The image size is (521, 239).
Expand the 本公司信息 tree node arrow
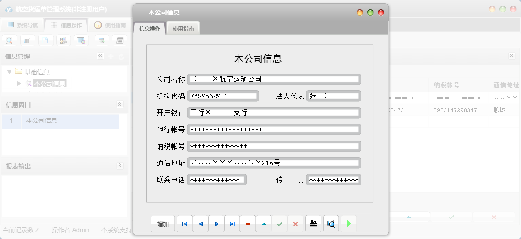19,84
